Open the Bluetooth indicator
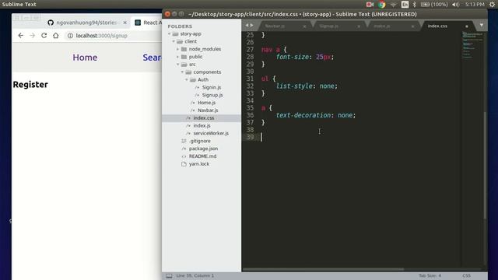Screen dimensions: 498x280 414,5
